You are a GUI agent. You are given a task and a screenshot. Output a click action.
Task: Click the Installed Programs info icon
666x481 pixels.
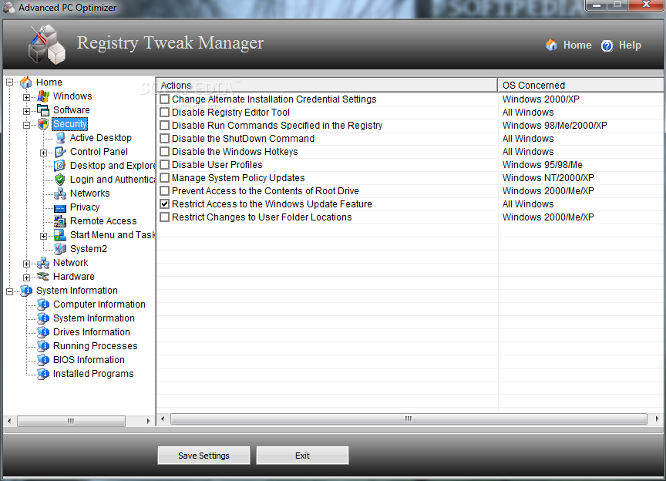coord(43,374)
